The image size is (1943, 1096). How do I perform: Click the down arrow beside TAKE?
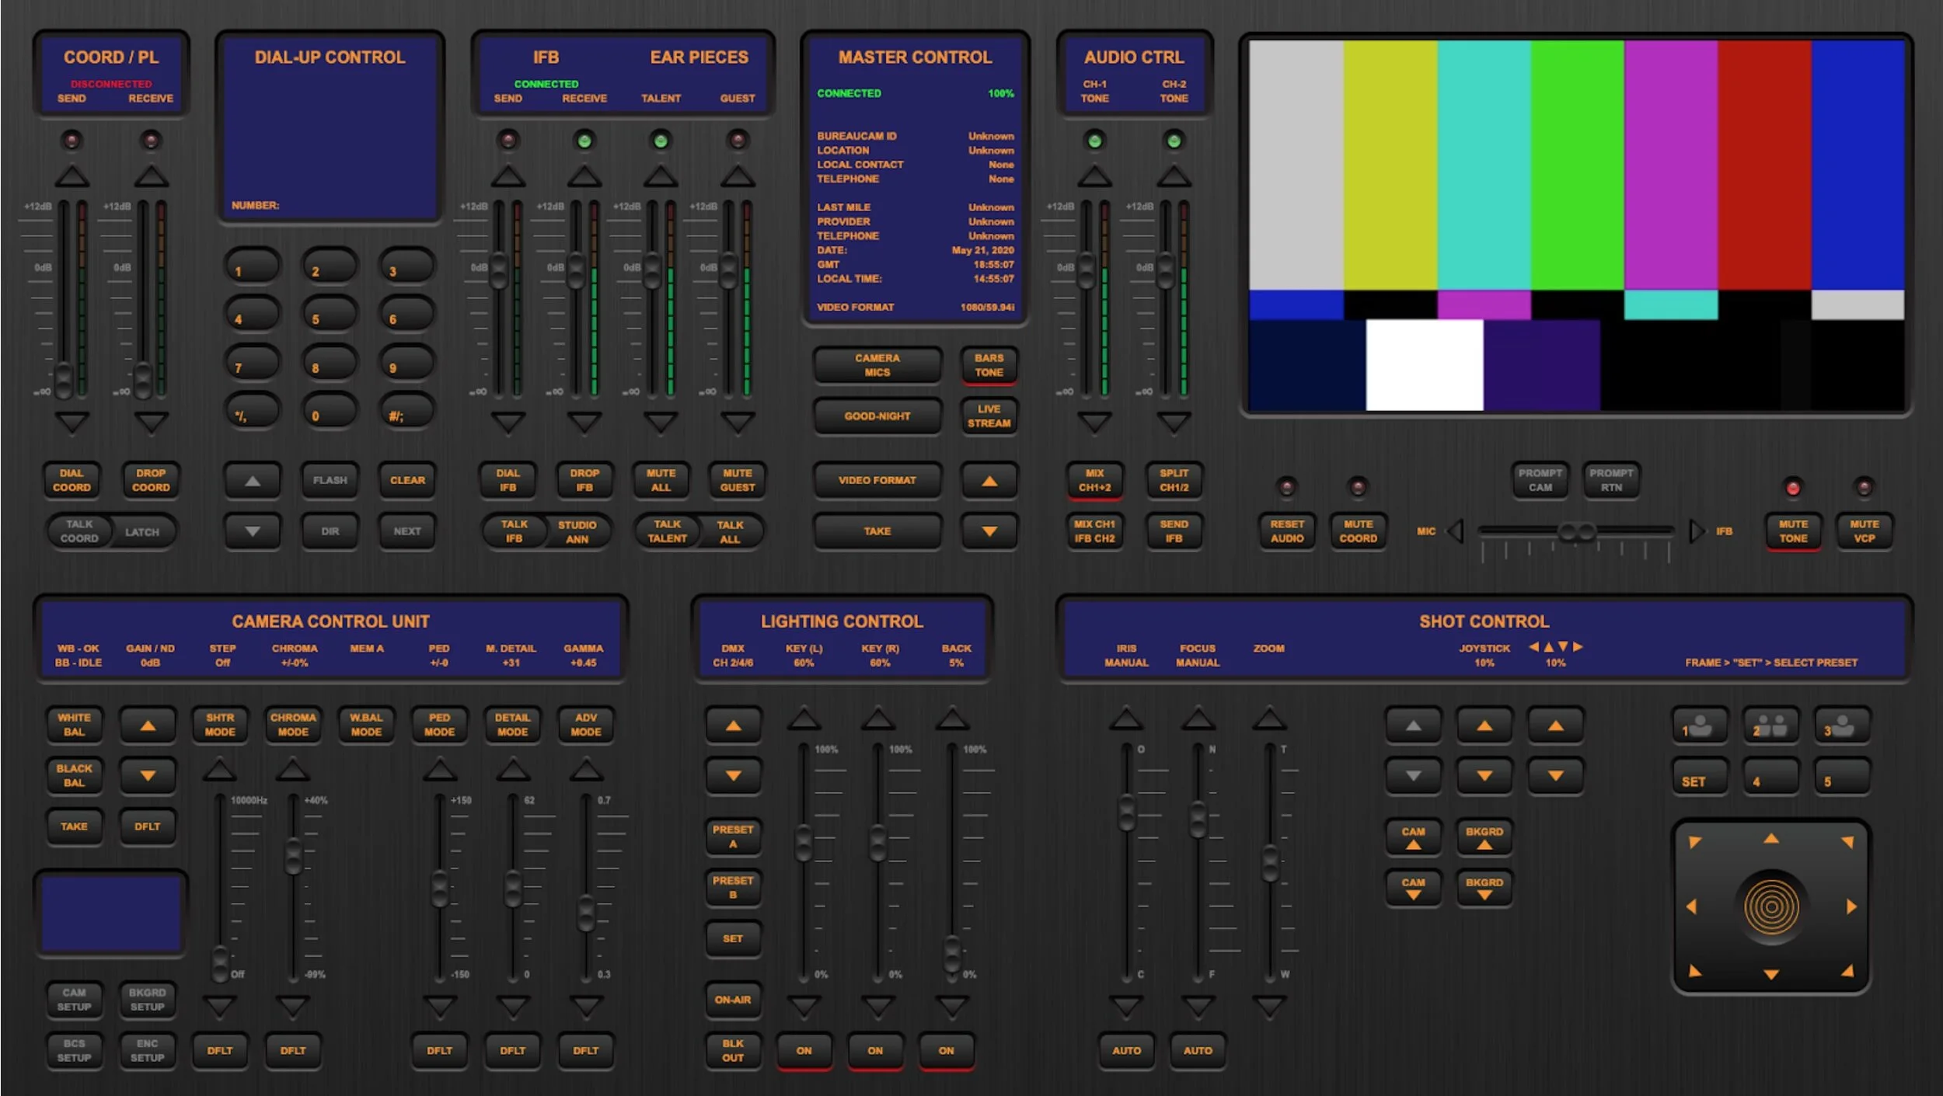pyautogui.click(x=989, y=532)
